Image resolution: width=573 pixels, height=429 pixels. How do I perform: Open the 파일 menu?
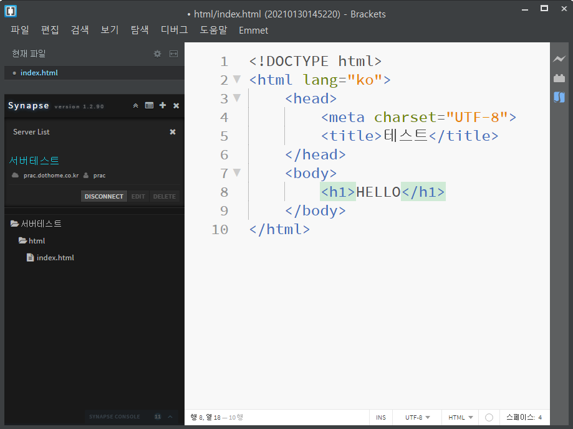pos(20,30)
